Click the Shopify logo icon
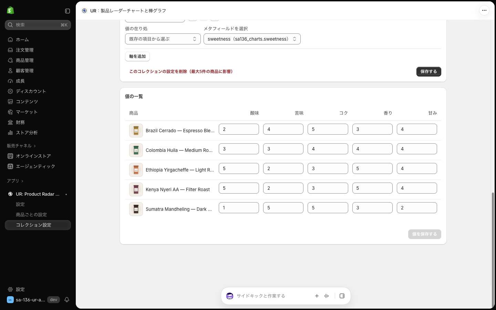Screen dimensions: 496x310 pyautogui.click(x=10, y=10)
